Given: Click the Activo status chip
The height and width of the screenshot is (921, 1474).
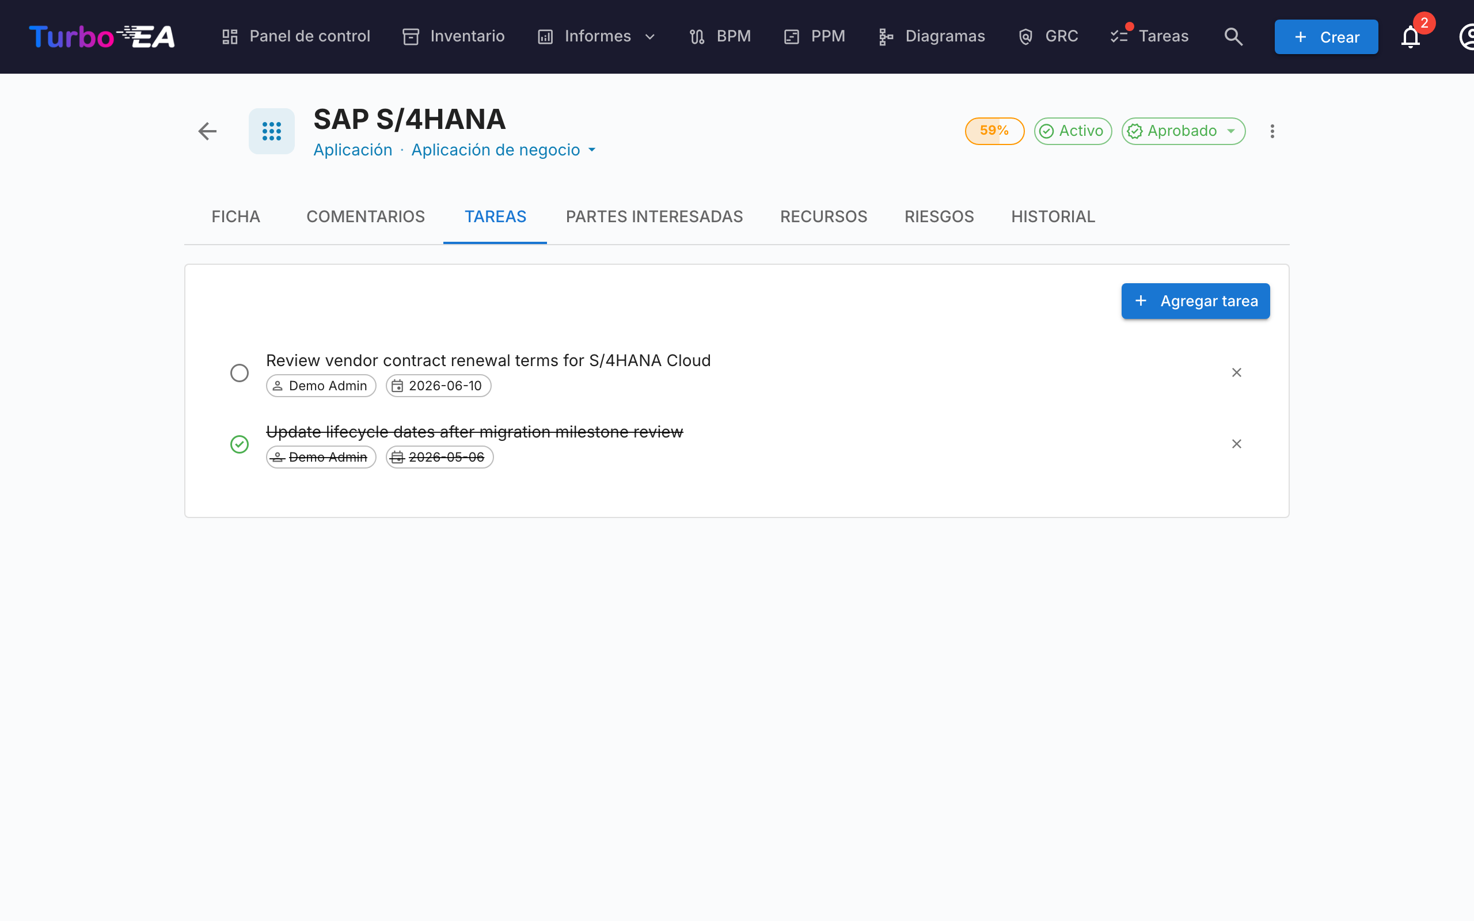Looking at the screenshot, I should tap(1073, 131).
